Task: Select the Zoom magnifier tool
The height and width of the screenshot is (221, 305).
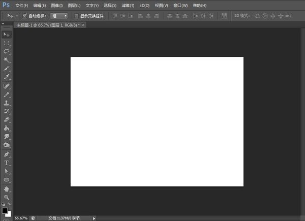Action: [7, 197]
